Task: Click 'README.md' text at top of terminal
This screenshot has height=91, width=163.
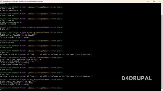Action: pos(4,4)
